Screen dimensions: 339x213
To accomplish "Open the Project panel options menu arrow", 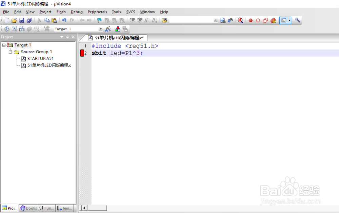I will [x=62, y=37].
